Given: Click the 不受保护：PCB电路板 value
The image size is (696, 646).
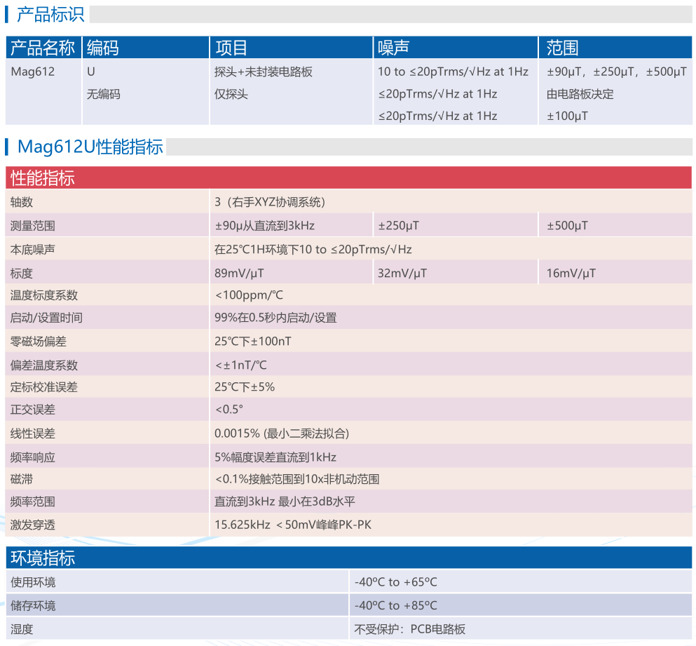Looking at the screenshot, I should (x=410, y=629).
